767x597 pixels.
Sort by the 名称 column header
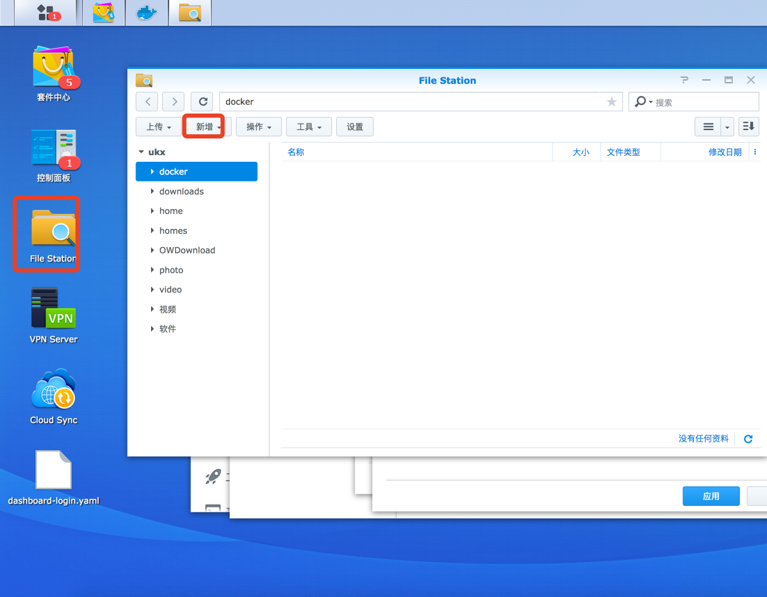(x=296, y=152)
